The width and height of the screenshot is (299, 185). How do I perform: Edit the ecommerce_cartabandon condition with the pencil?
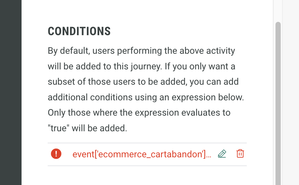coord(222,154)
